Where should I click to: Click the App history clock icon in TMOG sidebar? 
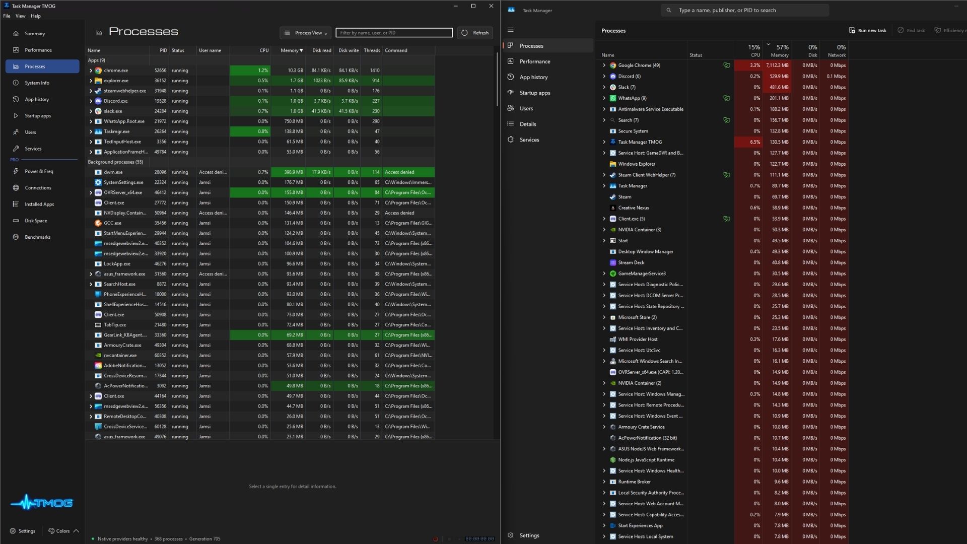[16, 99]
